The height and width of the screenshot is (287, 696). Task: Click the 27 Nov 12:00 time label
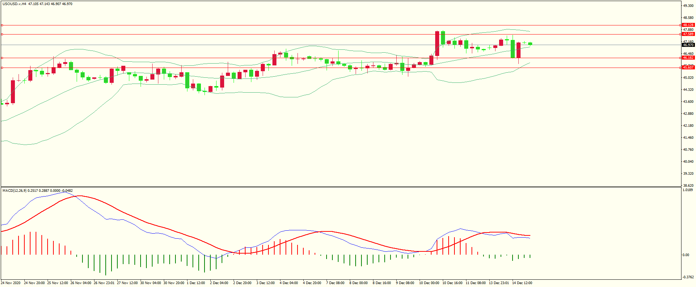(x=128, y=283)
